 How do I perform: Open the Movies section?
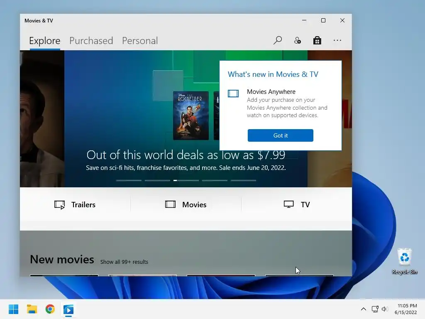point(186,204)
